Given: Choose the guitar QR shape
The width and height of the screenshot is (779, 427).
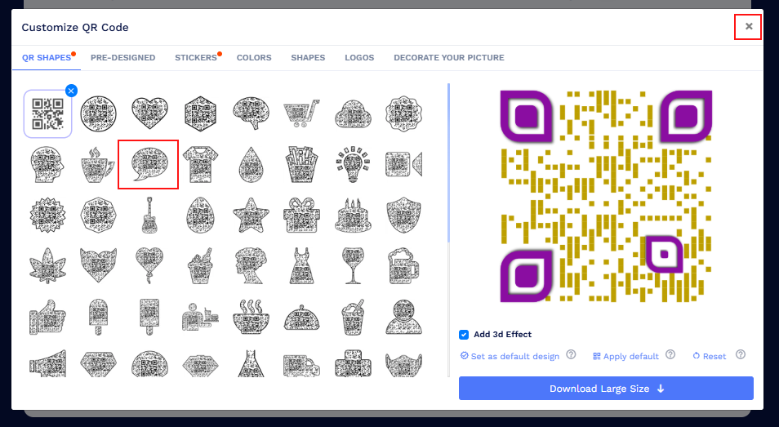Looking at the screenshot, I should [149, 215].
